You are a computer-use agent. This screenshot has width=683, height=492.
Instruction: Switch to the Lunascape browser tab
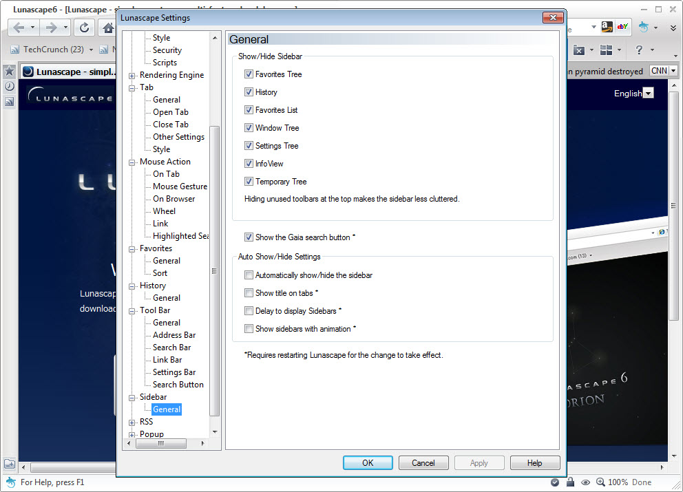(x=70, y=72)
